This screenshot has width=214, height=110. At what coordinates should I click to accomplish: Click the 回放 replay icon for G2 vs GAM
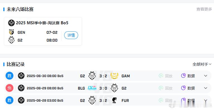pos(161,76)
